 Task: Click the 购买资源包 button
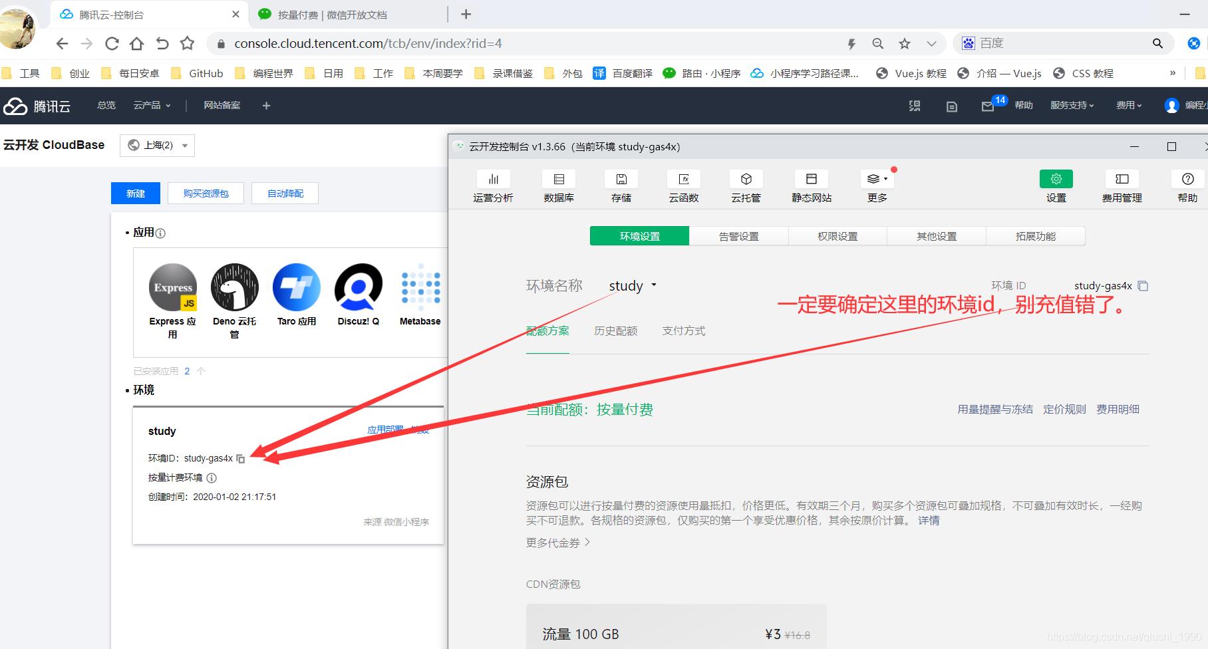[x=206, y=194]
